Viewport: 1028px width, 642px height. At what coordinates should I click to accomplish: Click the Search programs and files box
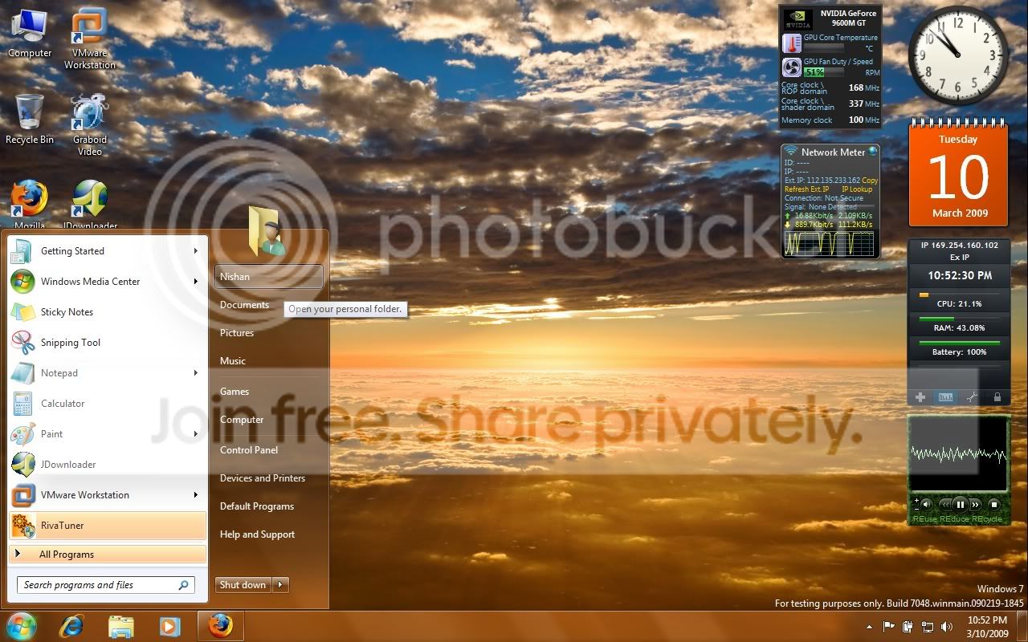pyautogui.click(x=105, y=585)
